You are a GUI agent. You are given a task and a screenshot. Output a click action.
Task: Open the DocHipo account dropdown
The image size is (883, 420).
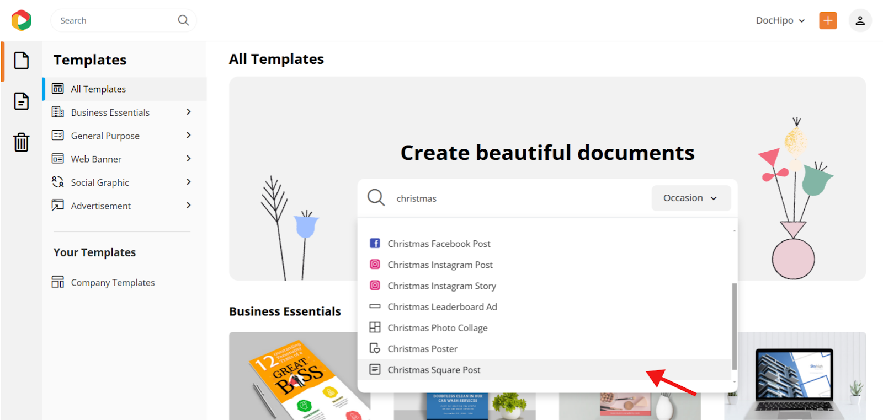(780, 20)
